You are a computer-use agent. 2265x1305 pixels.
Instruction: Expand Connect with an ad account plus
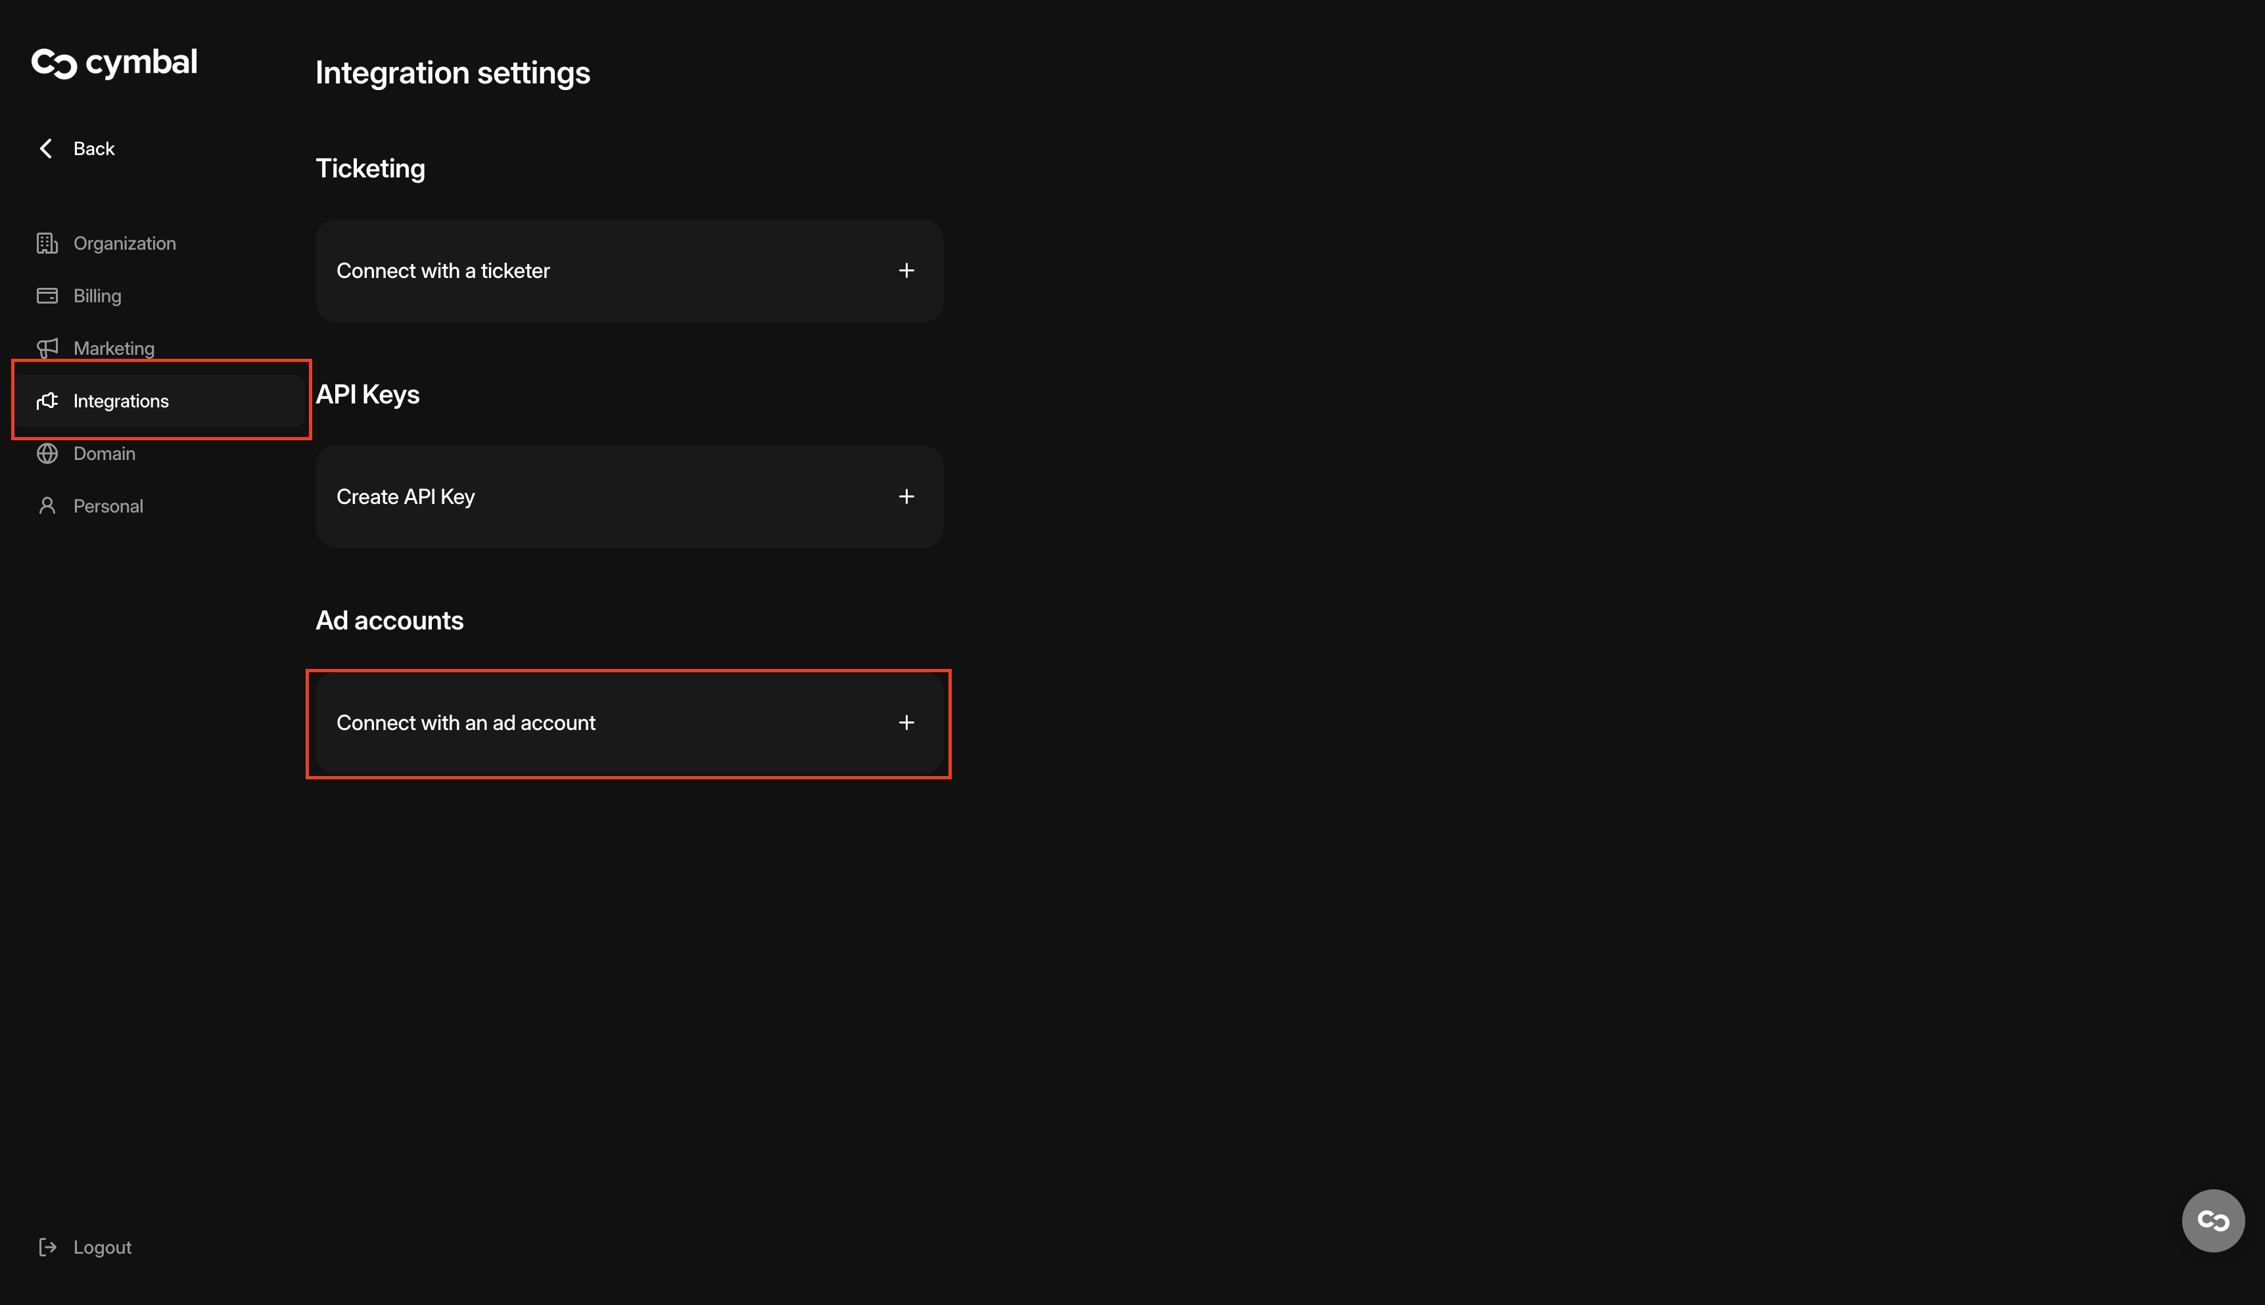tap(906, 722)
